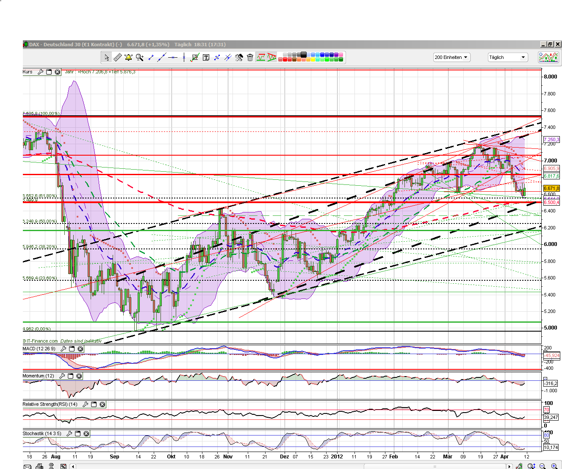Open Momentum indicator wrench settings
Viewport: 562px width, 469px height.
click(x=62, y=376)
